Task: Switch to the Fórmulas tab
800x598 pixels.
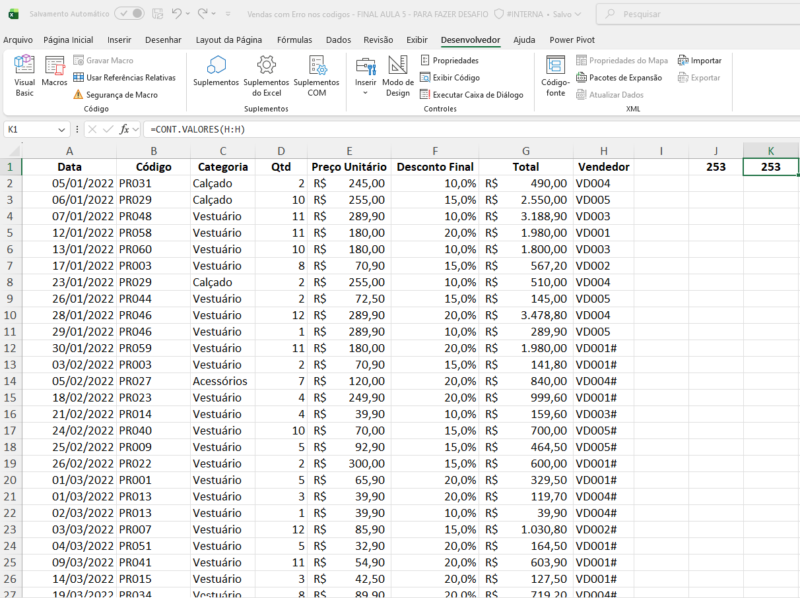Action: click(x=294, y=40)
